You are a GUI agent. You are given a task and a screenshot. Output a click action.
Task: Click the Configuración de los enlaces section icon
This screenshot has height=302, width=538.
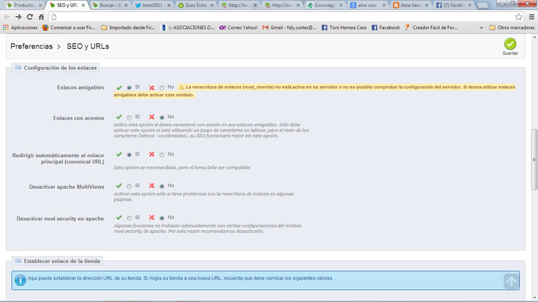(18, 68)
